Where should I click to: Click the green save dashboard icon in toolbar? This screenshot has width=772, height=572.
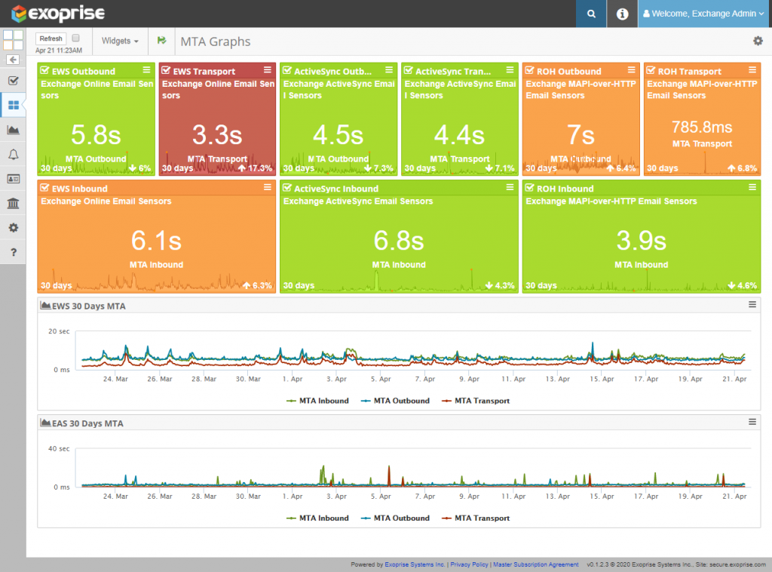click(x=162, y=42)
